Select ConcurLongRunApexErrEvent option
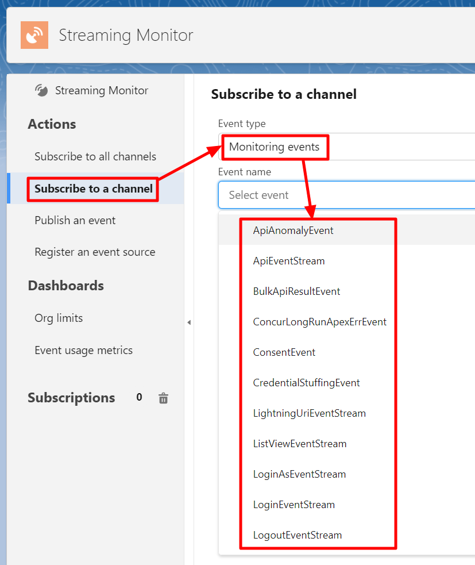The width and height of the screenshot is (475, 565). coord(346,321)
